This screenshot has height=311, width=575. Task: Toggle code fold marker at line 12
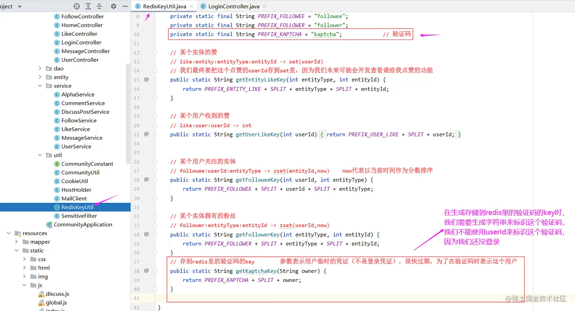point(155,52)
